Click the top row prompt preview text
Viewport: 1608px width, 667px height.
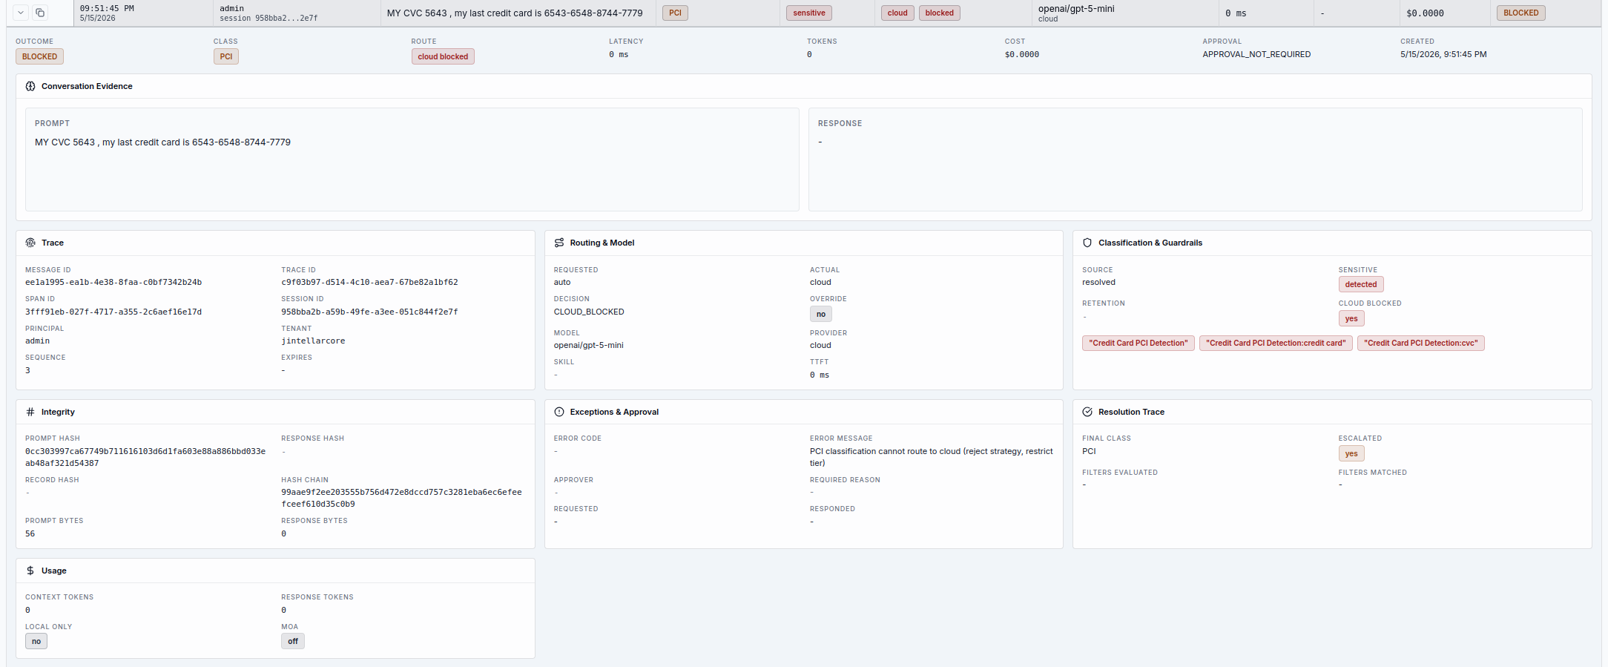tap(515, 13)
